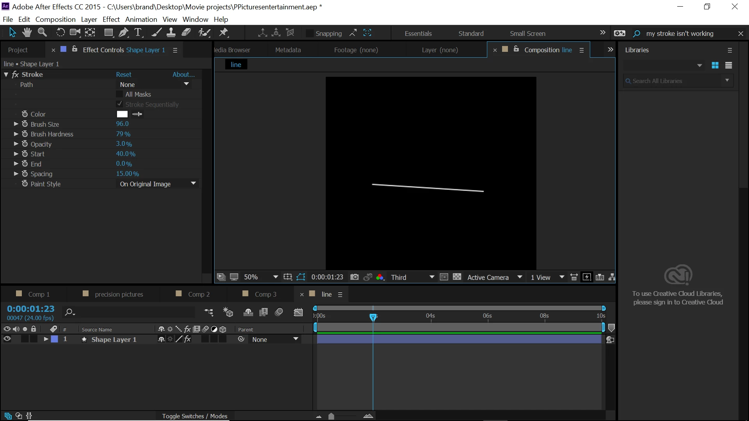Viewport: 749px width, 421px height.
Task: Click Reset on the Stroke effect
Action: coord(123,74)
